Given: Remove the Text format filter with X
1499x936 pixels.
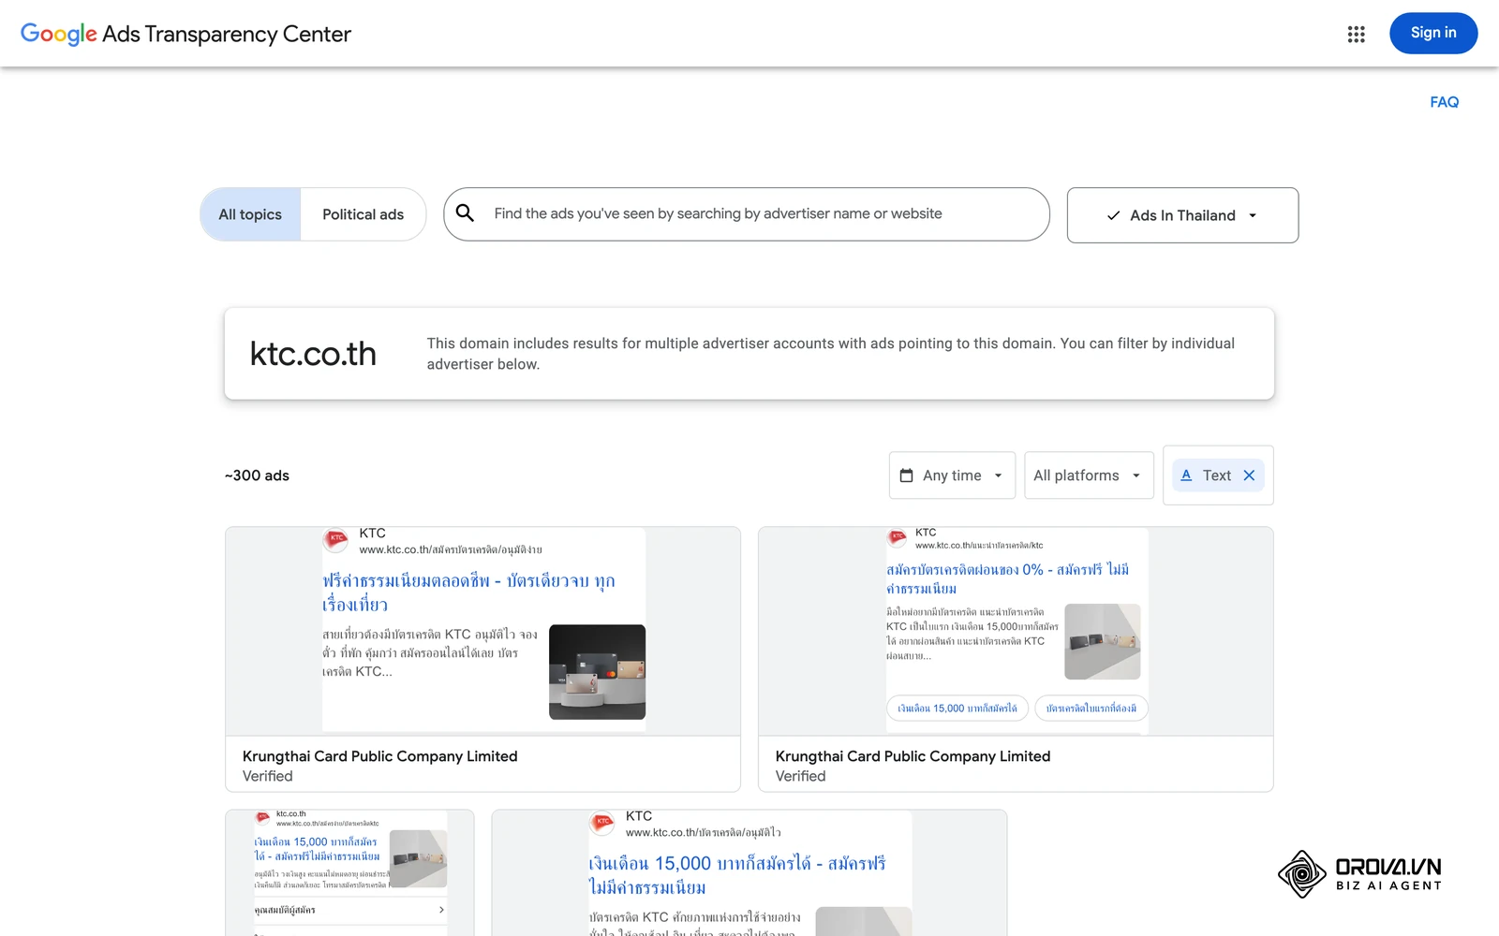Looking at the screenshot, I should click(x=1249, y=475).
